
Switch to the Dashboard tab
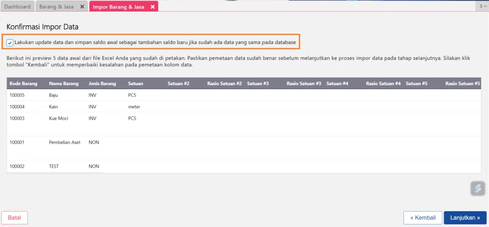click(x=17, y=7)
